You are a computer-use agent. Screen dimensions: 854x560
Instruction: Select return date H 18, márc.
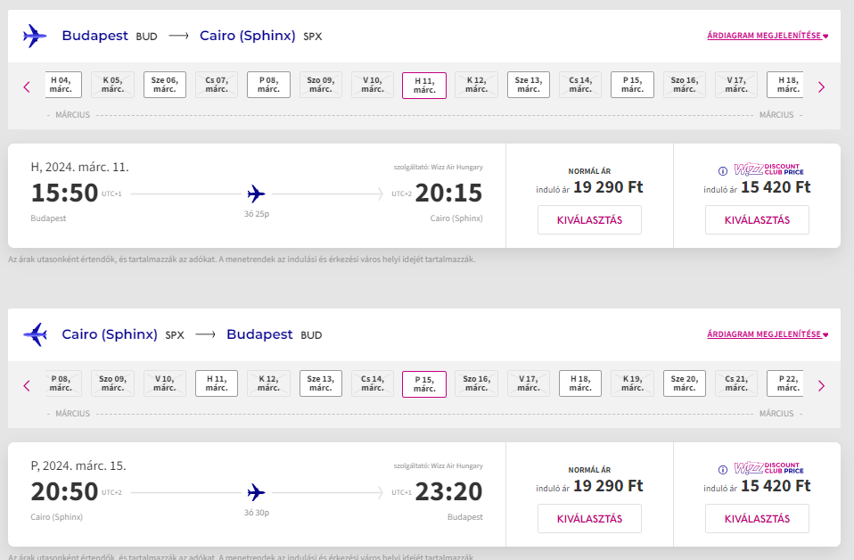(580, 383)
